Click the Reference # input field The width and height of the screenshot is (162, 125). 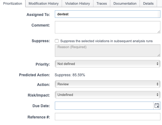[107, 117]
